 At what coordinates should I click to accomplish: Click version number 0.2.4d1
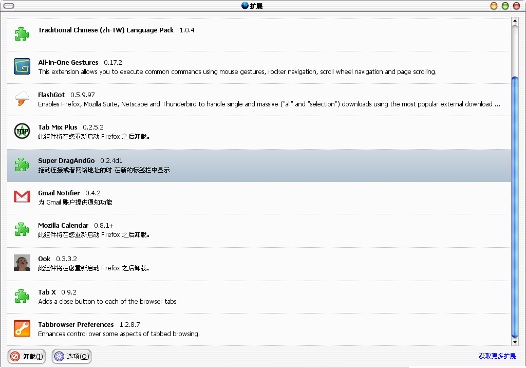click(111, 161)
